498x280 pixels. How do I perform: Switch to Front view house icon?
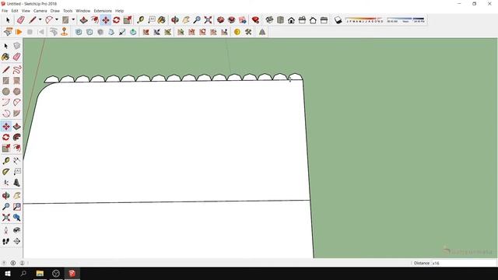click(291, 20)
